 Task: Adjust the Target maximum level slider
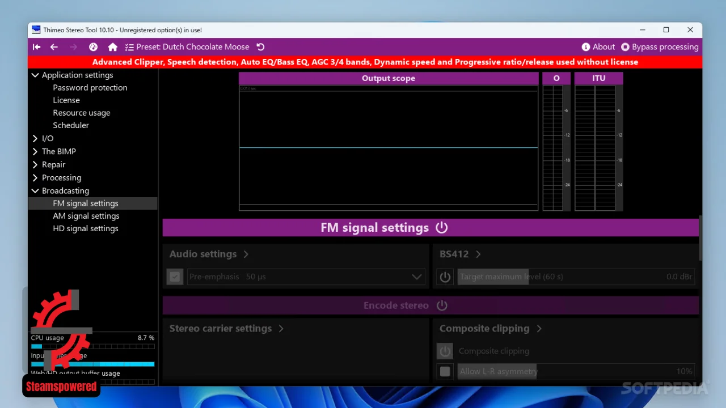[x=576, y=277]
